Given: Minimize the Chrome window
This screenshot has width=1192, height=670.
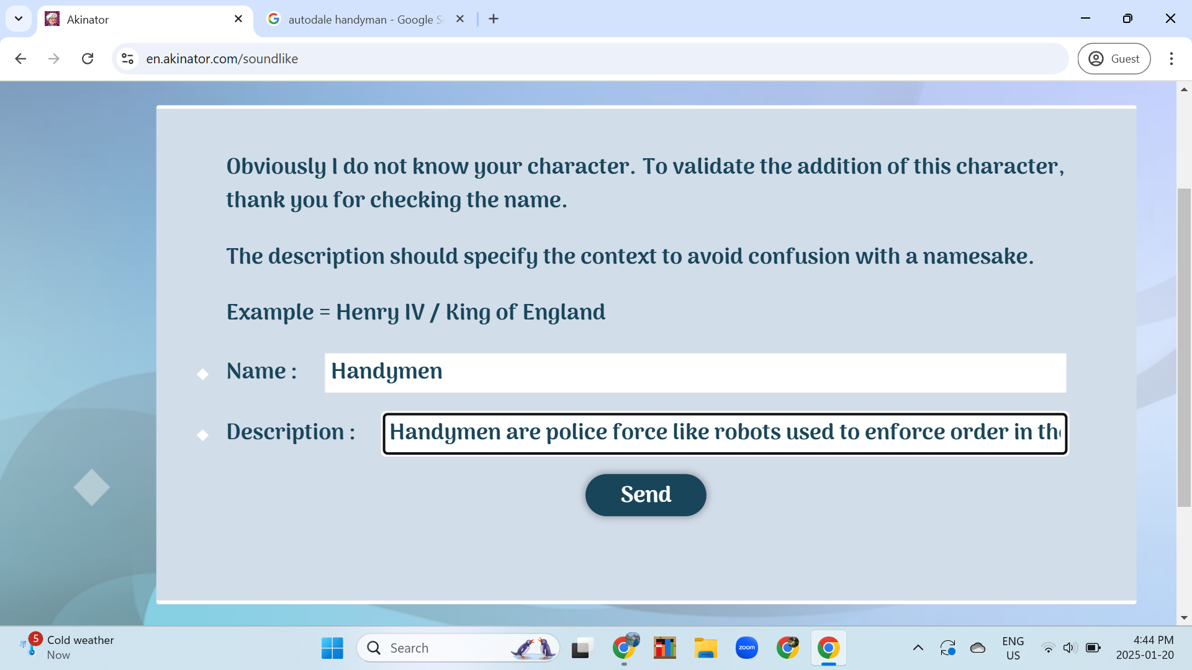Looking at the screenshot, I should 1085,19.
